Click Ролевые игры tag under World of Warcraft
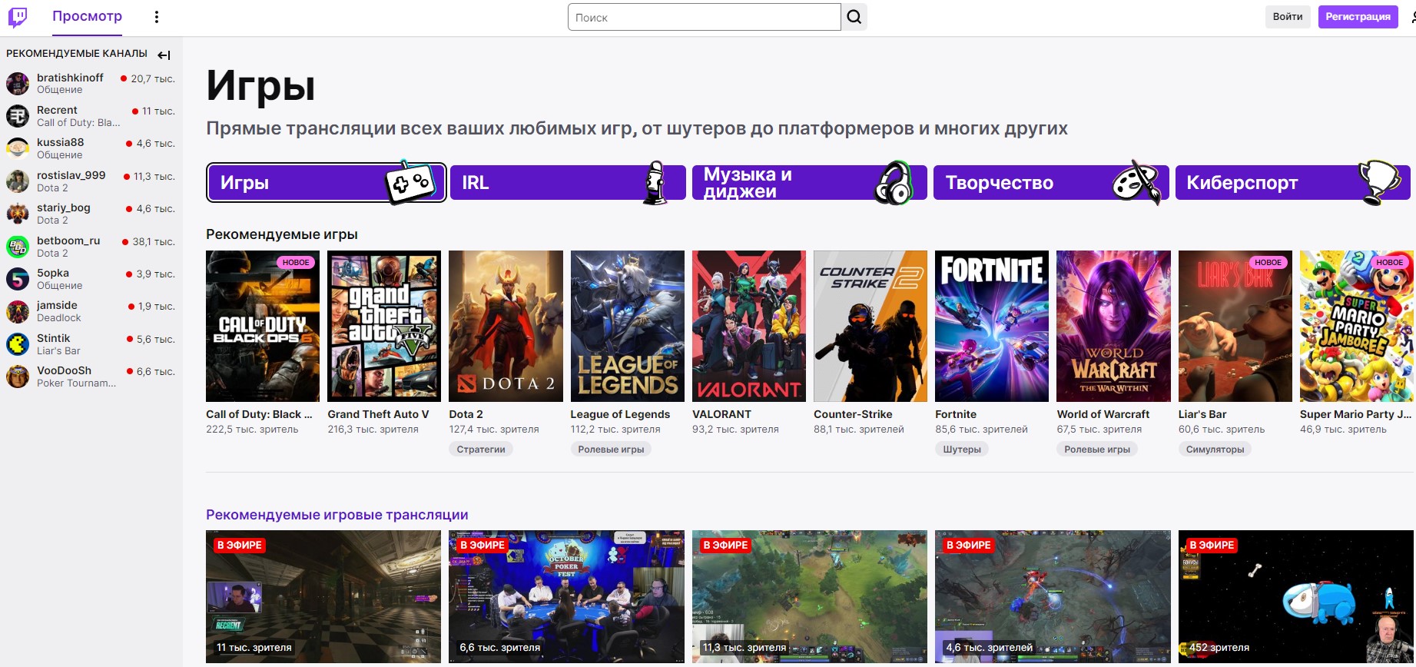1416x667 pixels. (x=1097, y=450)
